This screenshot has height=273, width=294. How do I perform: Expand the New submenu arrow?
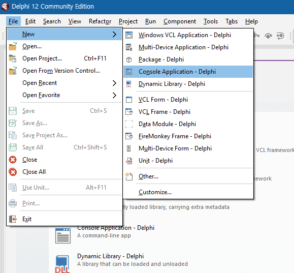114,35
